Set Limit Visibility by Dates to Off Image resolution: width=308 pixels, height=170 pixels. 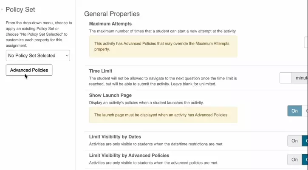[305, 141]
